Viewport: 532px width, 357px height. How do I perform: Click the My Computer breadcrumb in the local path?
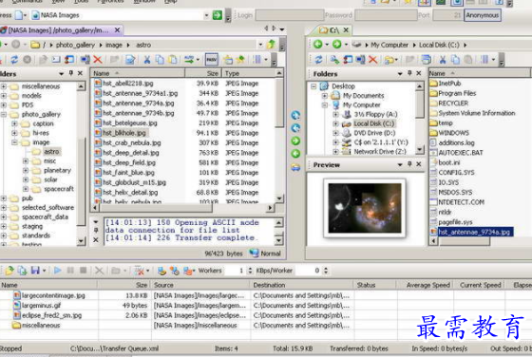(389, 45)
